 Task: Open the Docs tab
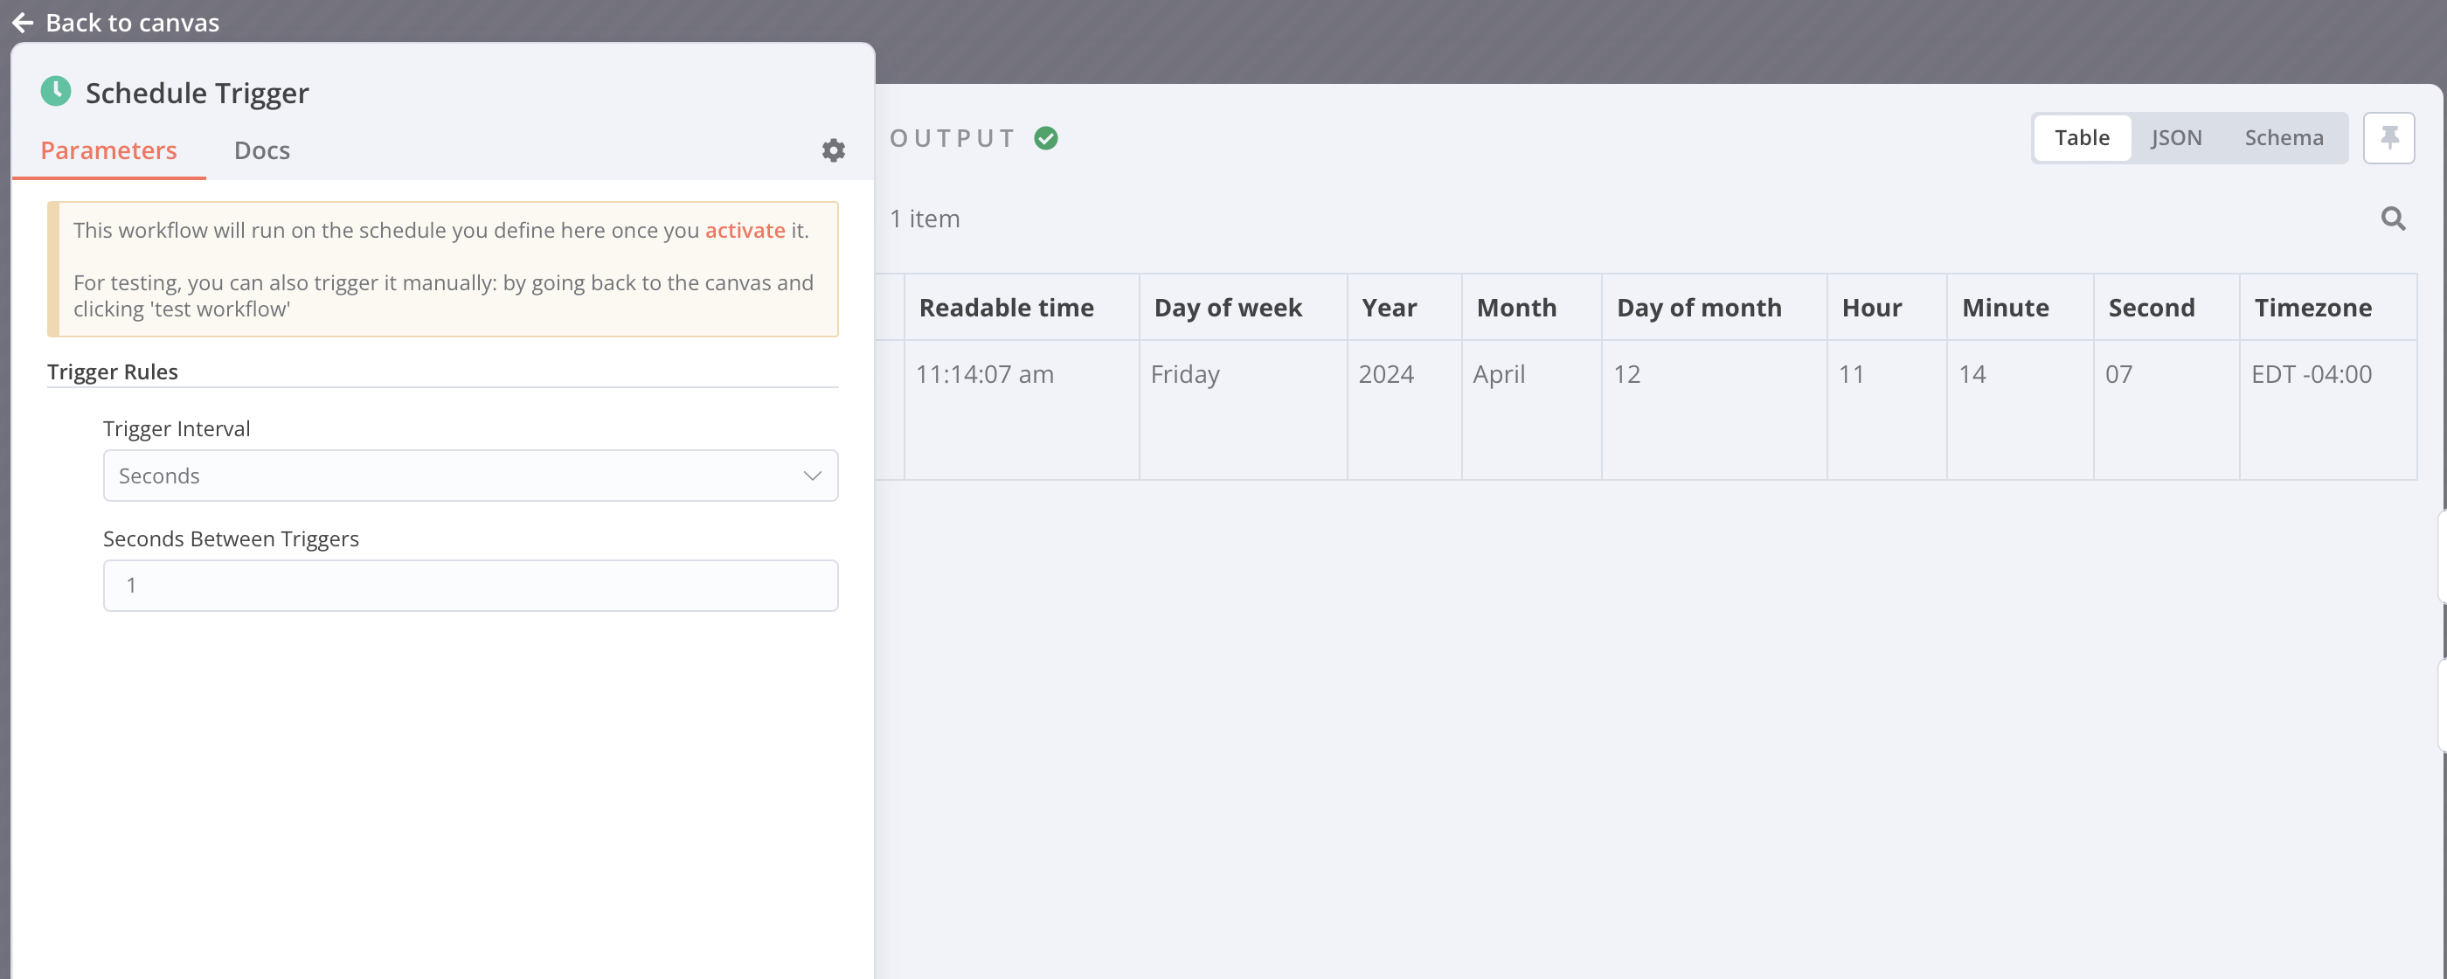coord(262,150)
